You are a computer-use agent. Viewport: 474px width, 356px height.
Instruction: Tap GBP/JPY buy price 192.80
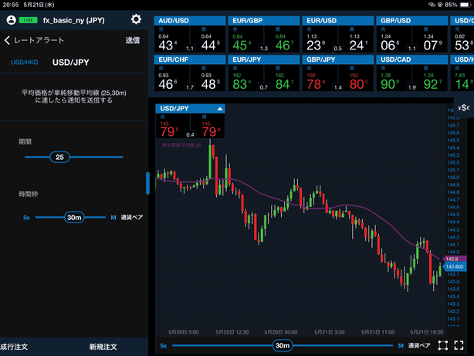[360, 79]
